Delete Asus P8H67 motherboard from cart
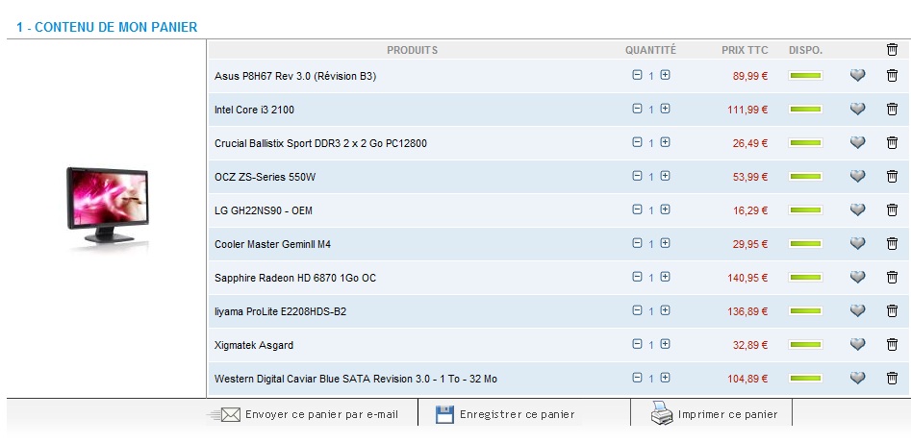This screenshot has height=443, width=911. (x=892, y=76)
